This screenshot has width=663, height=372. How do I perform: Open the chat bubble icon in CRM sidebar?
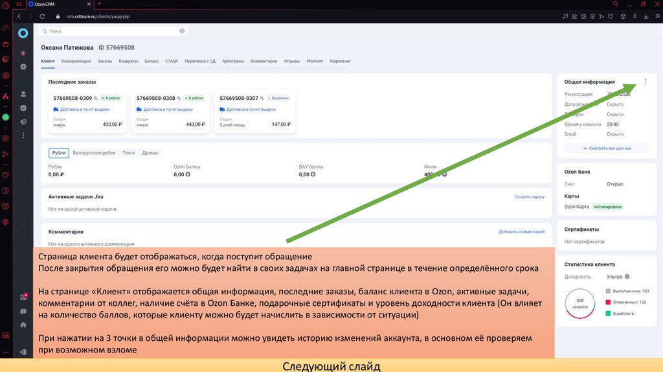pyautogui.click(x=23, y=312)
